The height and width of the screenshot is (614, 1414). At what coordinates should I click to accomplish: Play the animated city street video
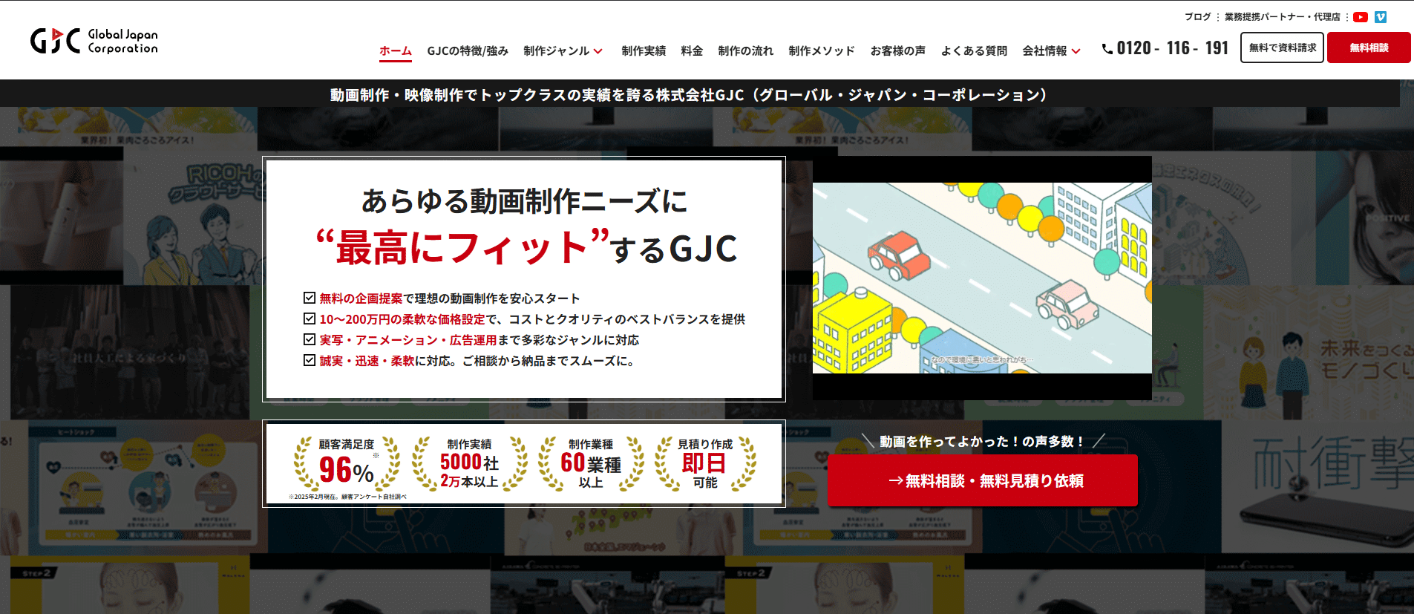tap(982, 278)
